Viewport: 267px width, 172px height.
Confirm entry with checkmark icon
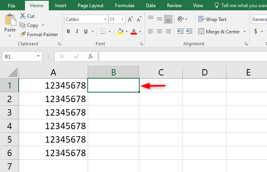click(76, 56)
